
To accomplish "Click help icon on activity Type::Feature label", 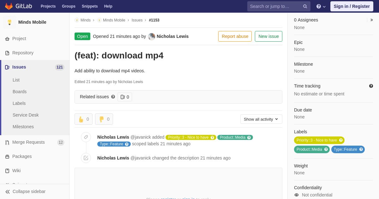I will click(127, 144).
